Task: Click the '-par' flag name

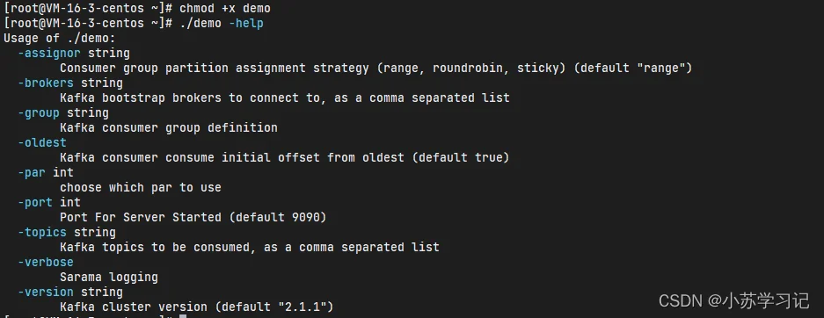Action: coord(32,173)
